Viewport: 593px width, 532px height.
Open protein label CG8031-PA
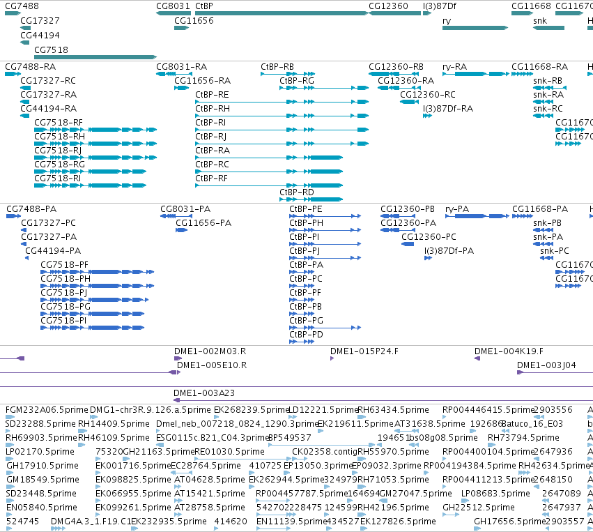point(185,209)
